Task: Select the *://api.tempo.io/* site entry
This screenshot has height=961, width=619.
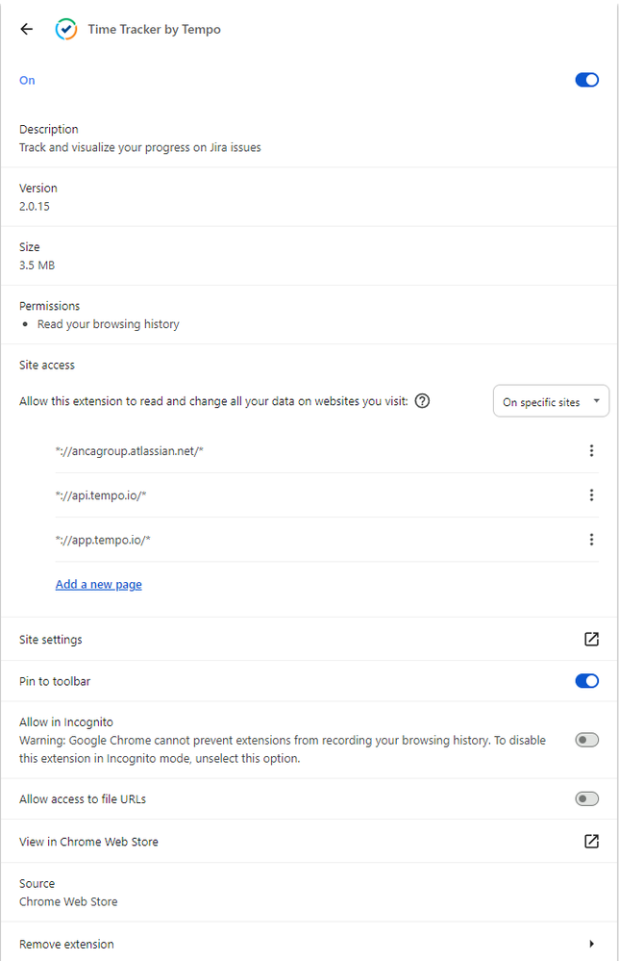Action: pyautogui.click(x=101, y=495)
